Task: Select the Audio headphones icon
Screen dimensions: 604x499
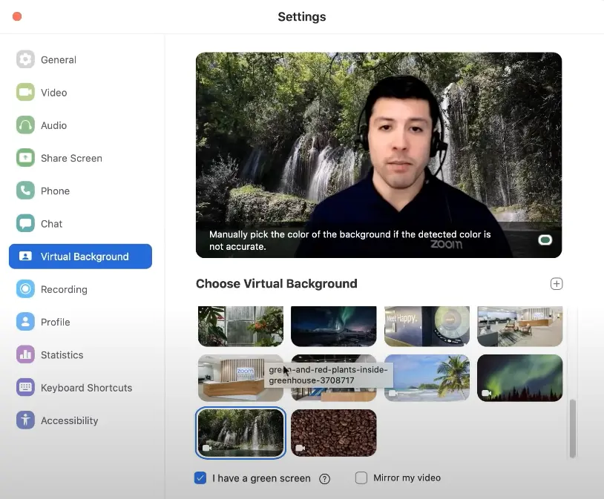Action: (x=25, y=125)
